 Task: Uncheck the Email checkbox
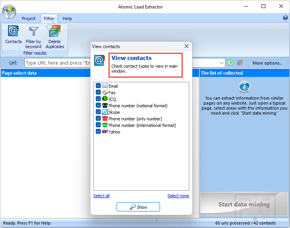(x=98, y=86)
